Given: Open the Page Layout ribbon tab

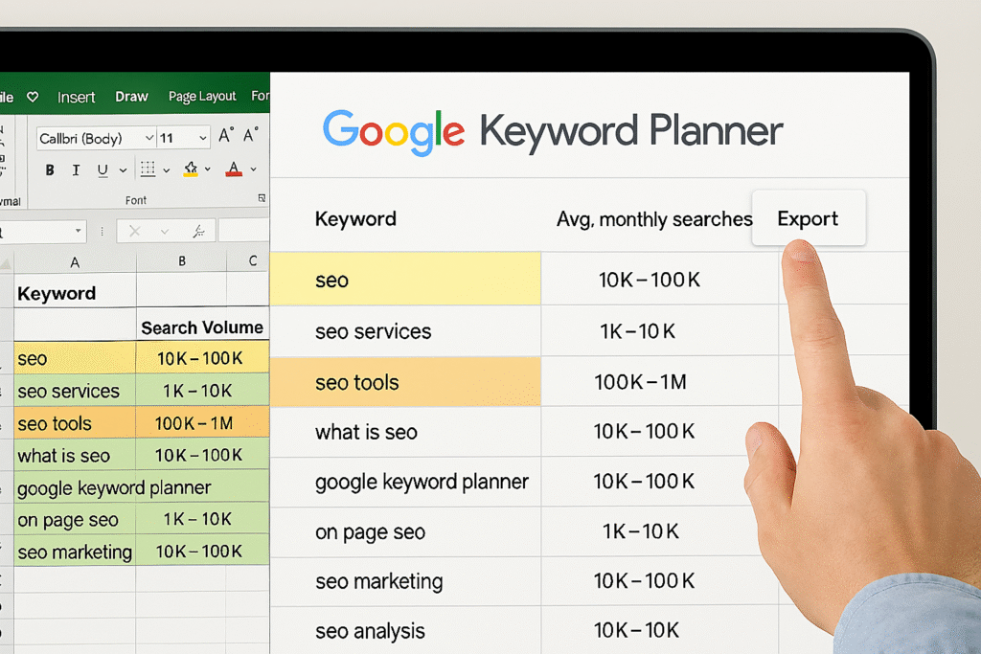Looking at the screenshot, I should 202,97.
